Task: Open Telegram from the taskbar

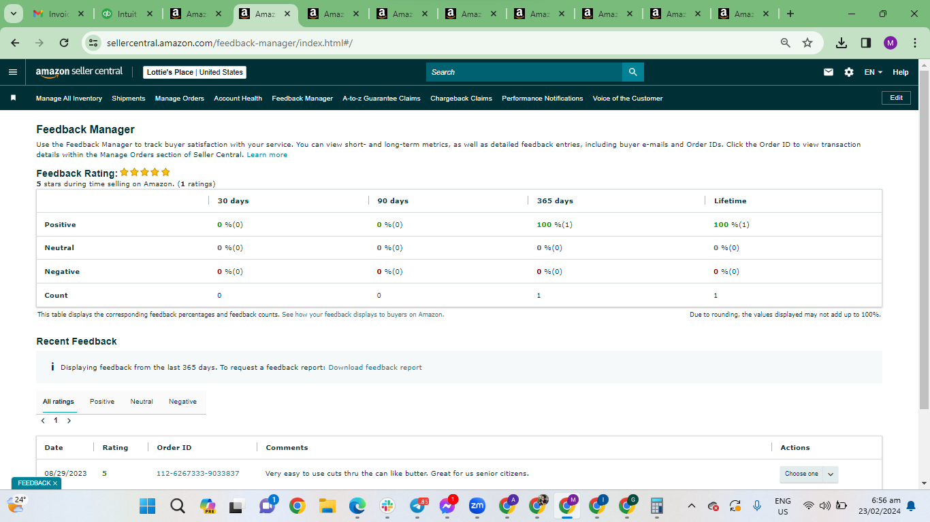Action: tap(418, 506)
